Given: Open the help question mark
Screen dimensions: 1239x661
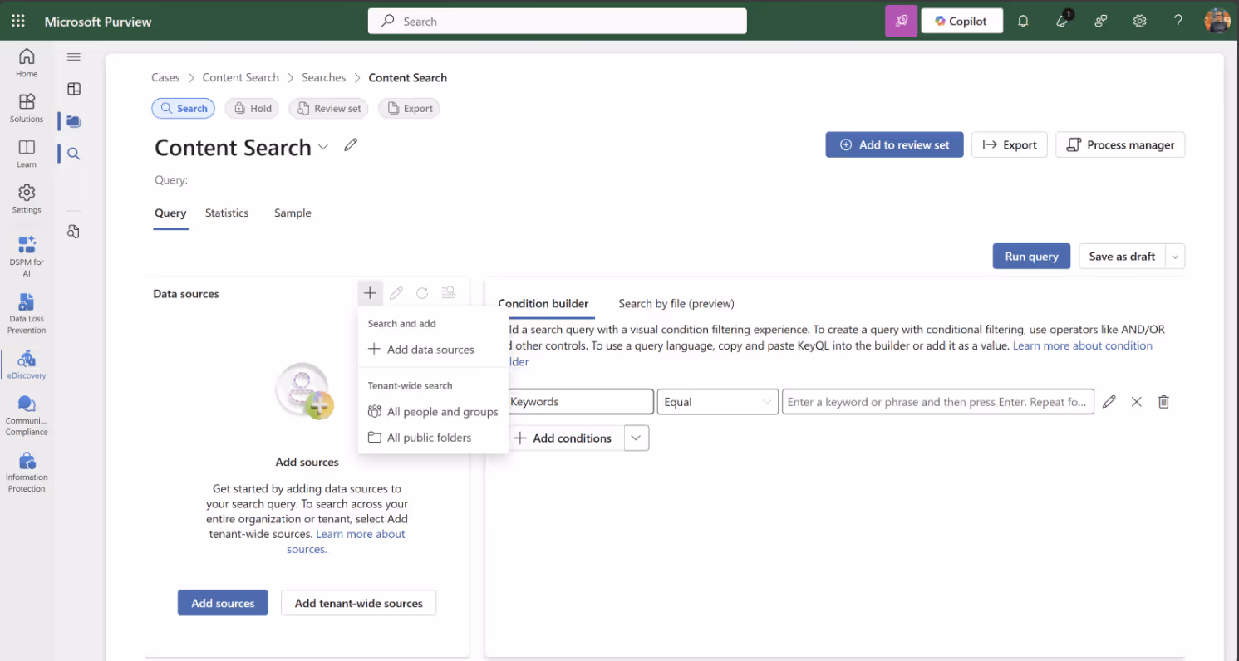Looking at the screenshot, I should 1178,21.
